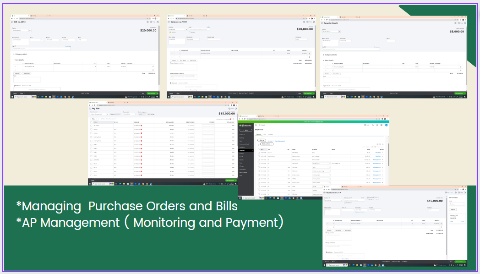Image resolution: width=480 pixels, height=274 pixels.
Task: Open the gear icon in the Supplier Credit window
Action: tap(456, 23)
